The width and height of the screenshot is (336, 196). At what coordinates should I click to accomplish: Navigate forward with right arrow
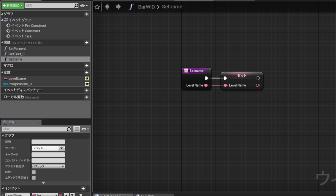(118, 7)
